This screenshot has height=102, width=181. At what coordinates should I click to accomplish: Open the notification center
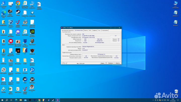coord(178,100)
